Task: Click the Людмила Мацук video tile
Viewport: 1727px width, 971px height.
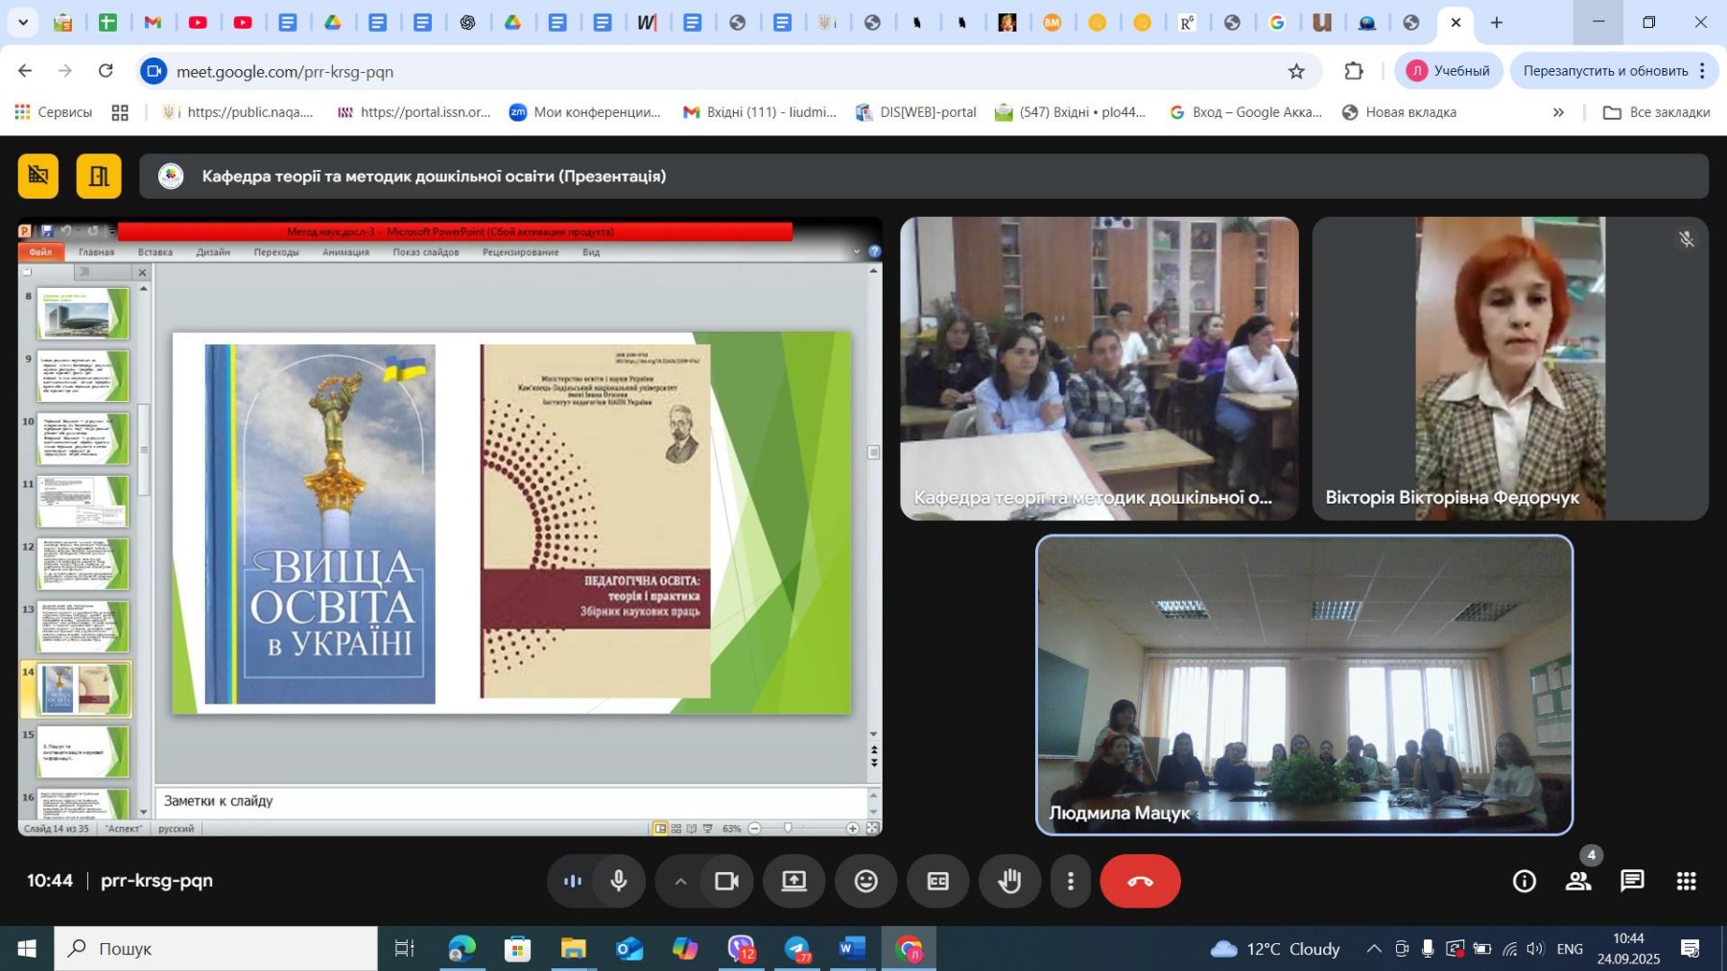Action: pos(1304,684)
